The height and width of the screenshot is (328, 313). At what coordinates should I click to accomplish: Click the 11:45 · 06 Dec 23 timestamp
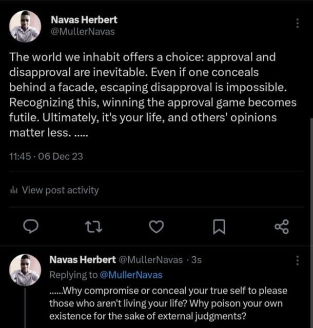click(46, 157)
